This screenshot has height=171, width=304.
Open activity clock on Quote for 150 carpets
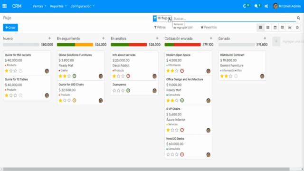pyautogui.click(x=20, y=71)
